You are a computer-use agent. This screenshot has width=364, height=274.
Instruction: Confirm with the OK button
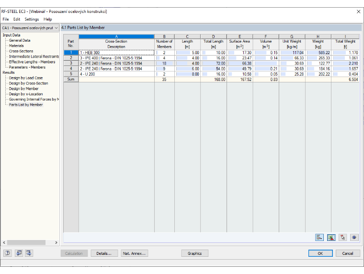[320, 253]
